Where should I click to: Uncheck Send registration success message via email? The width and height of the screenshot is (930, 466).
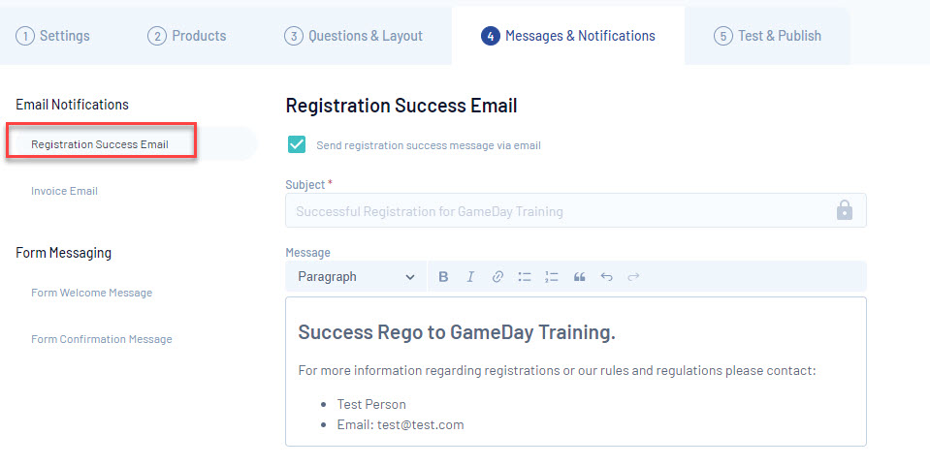297,144
